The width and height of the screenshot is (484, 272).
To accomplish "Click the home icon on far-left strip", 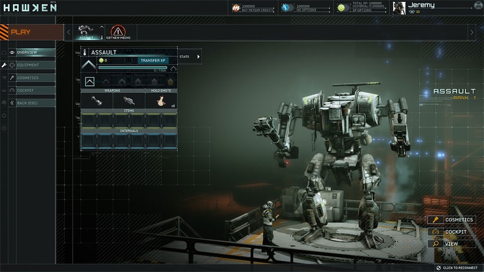I will 4,52.
